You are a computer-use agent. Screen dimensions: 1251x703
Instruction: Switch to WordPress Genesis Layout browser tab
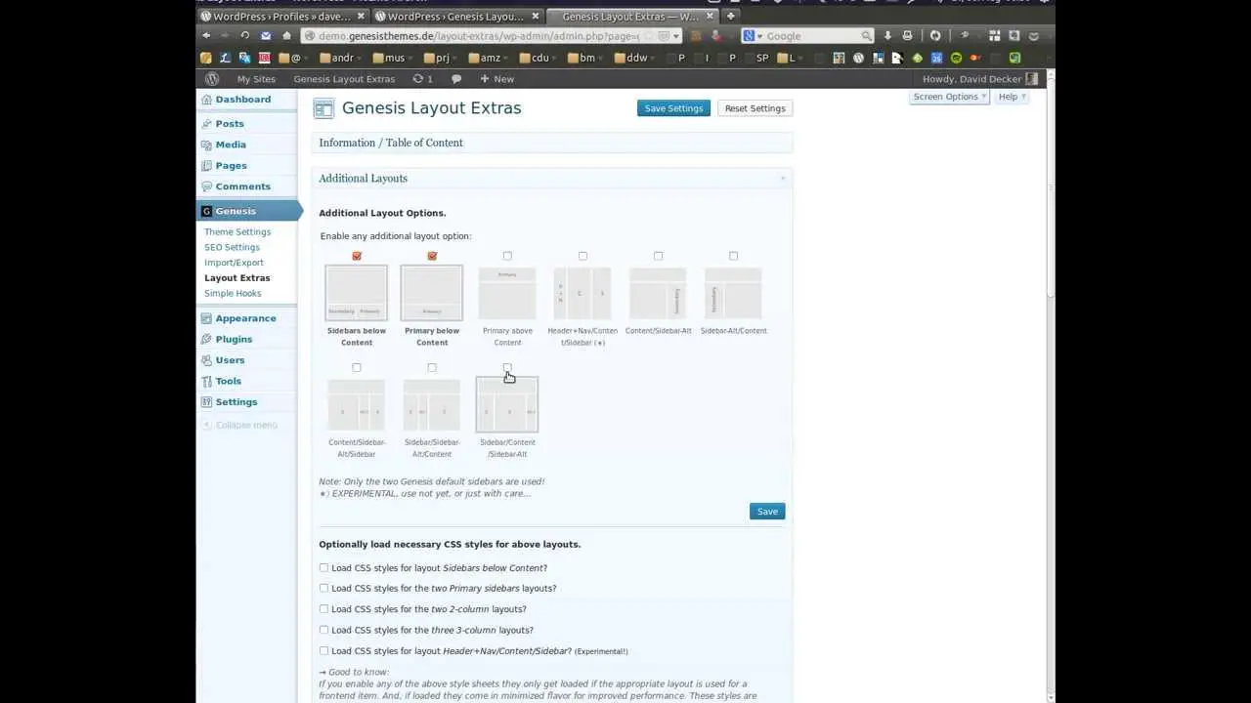click(456, 16)
